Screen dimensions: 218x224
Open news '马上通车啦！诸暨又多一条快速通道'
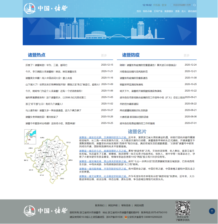(53, 110)
